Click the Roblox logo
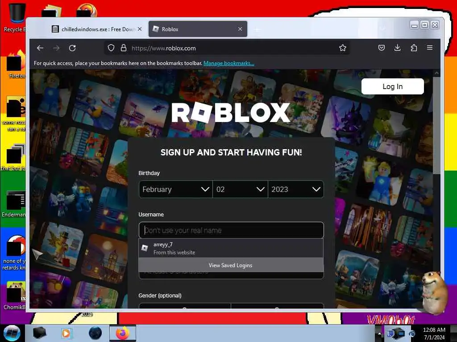The width and height of the screenshot is (457, 342). (x=231, y=113)
